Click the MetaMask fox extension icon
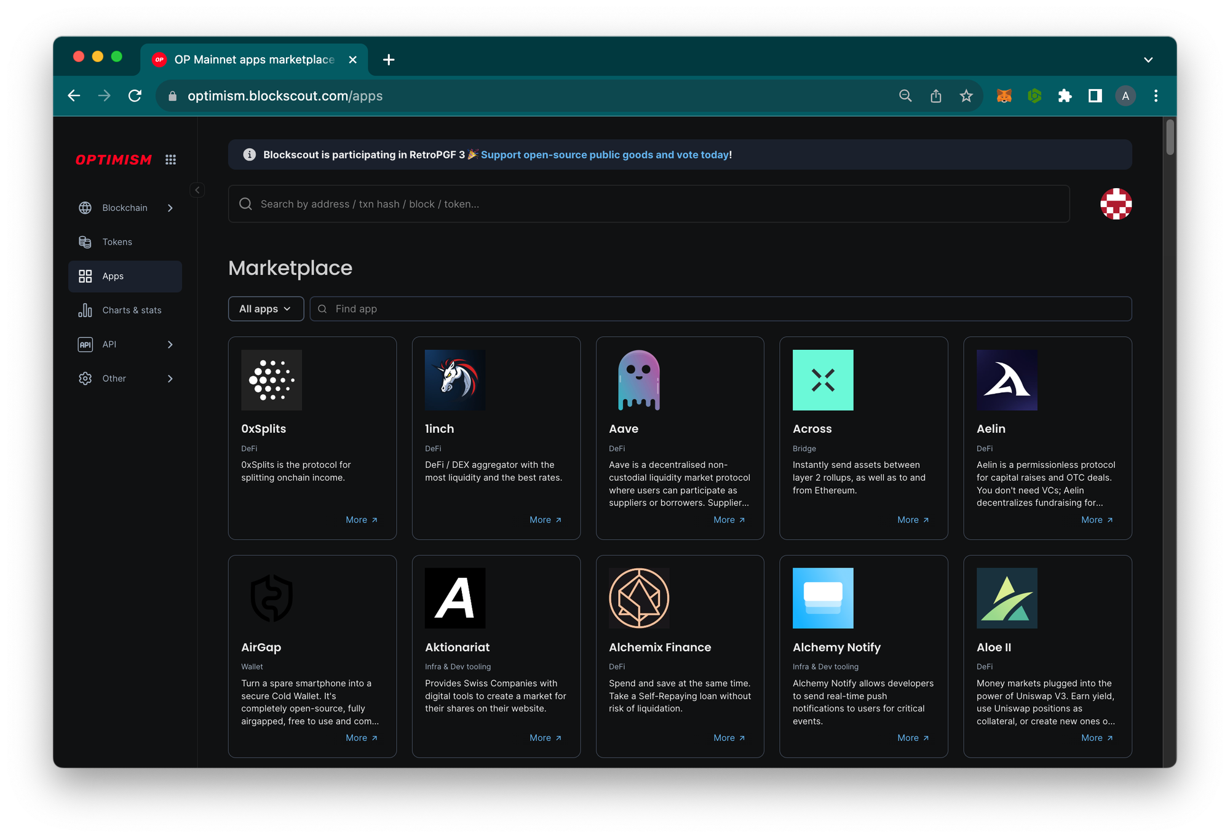The height and width of the screenshot is (838, 1230). [x=1004, y=96]
